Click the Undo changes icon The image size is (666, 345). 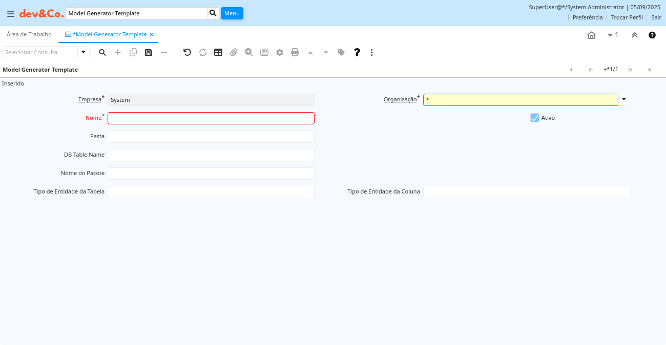pos(187,52)
